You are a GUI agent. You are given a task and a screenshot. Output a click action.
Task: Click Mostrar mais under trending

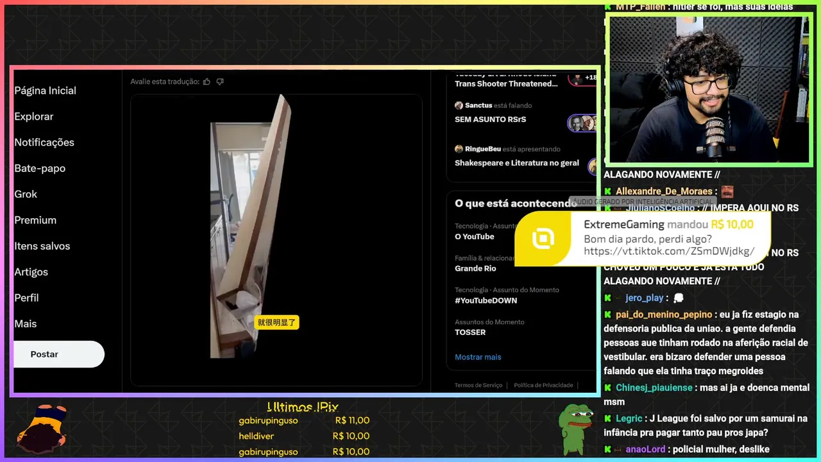(x=478, y=357)
